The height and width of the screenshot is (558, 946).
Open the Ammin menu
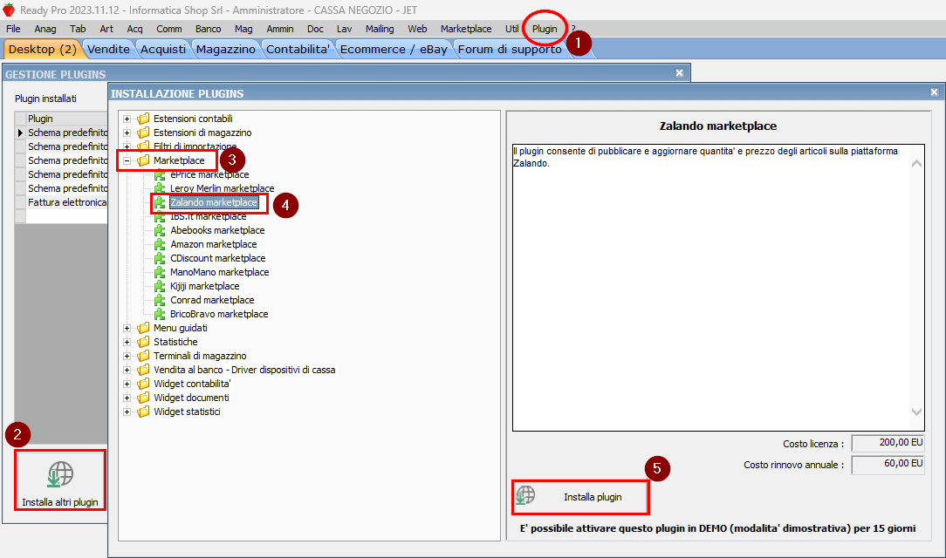pos(280,29)
